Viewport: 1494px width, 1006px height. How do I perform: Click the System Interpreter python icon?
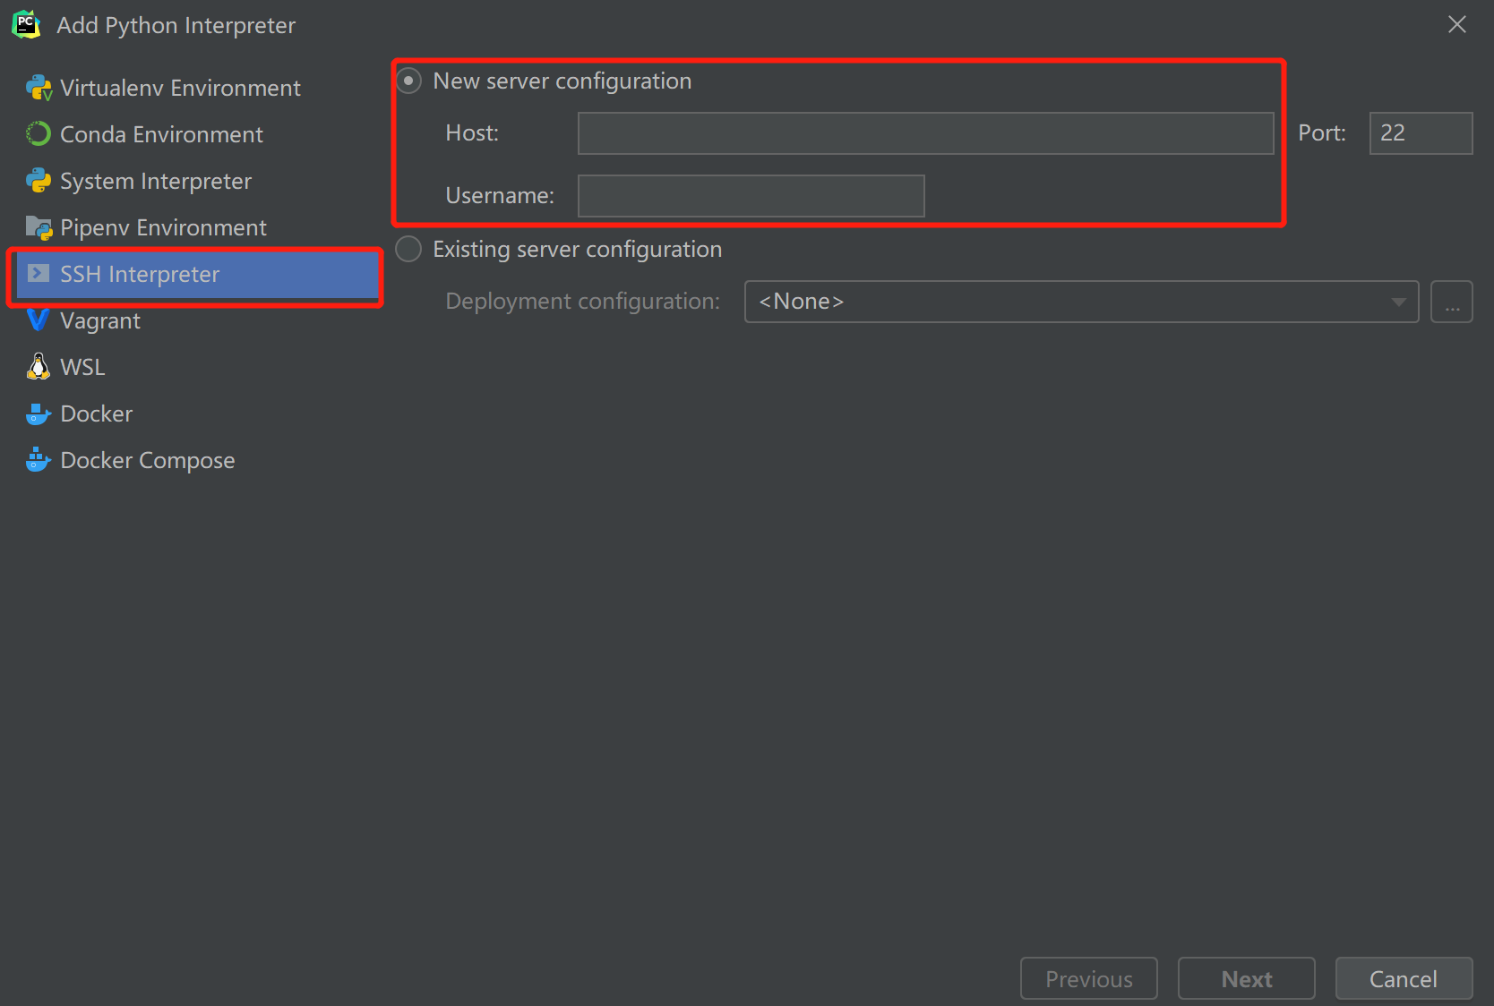click(39, 181)
